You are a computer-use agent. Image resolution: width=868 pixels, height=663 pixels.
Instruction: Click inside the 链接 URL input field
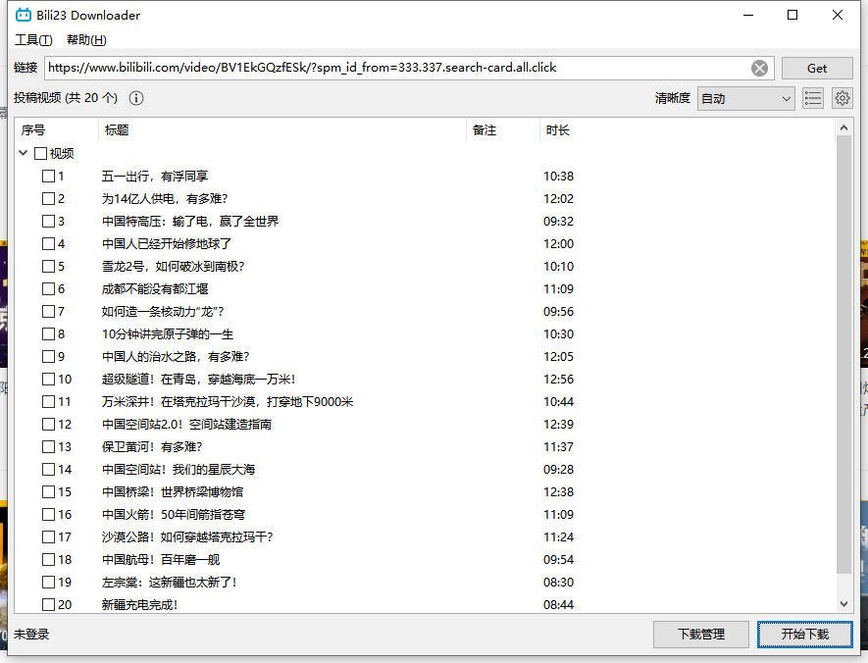(x=392, y=68)
